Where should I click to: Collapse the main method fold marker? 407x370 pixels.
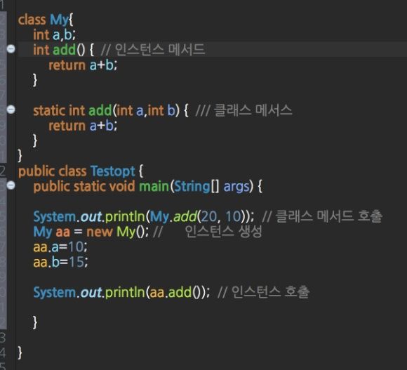point(11,185)
